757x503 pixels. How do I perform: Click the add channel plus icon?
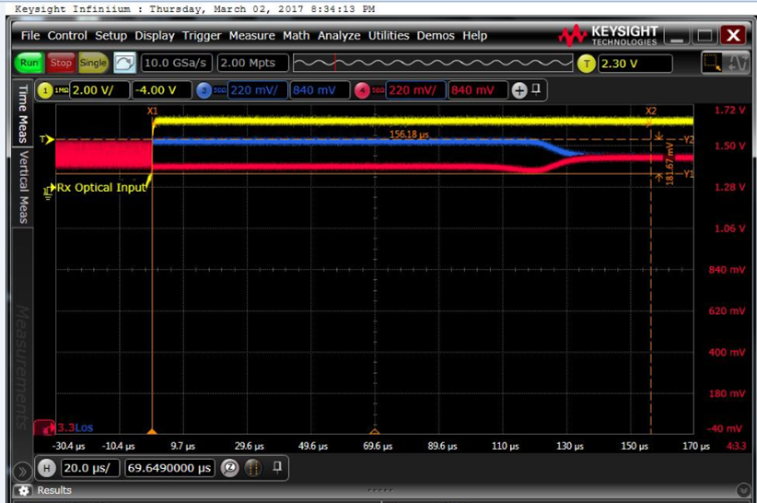pos(519,90)
